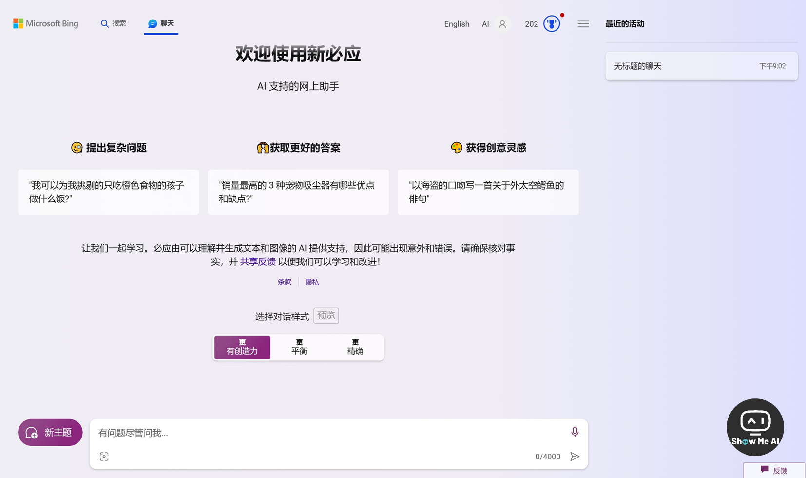Choose the 更平衡 conversation style
This screenshot has width=806, height=478.
299,347
